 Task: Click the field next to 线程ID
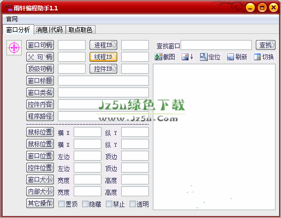click(135, 57)
